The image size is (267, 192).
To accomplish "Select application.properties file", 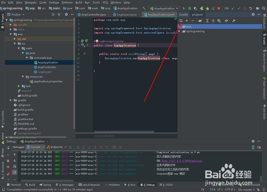I will [48, 81].
